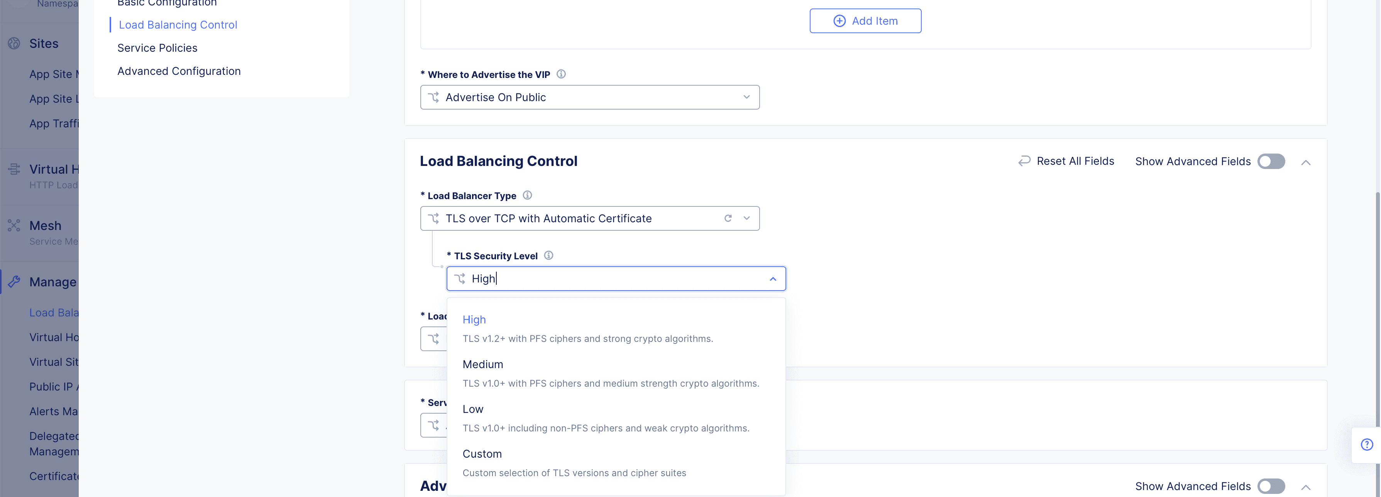This screenshot has height=497, width=1381.
Task: Select Medium TLS security level option
Action: (482, 365)
